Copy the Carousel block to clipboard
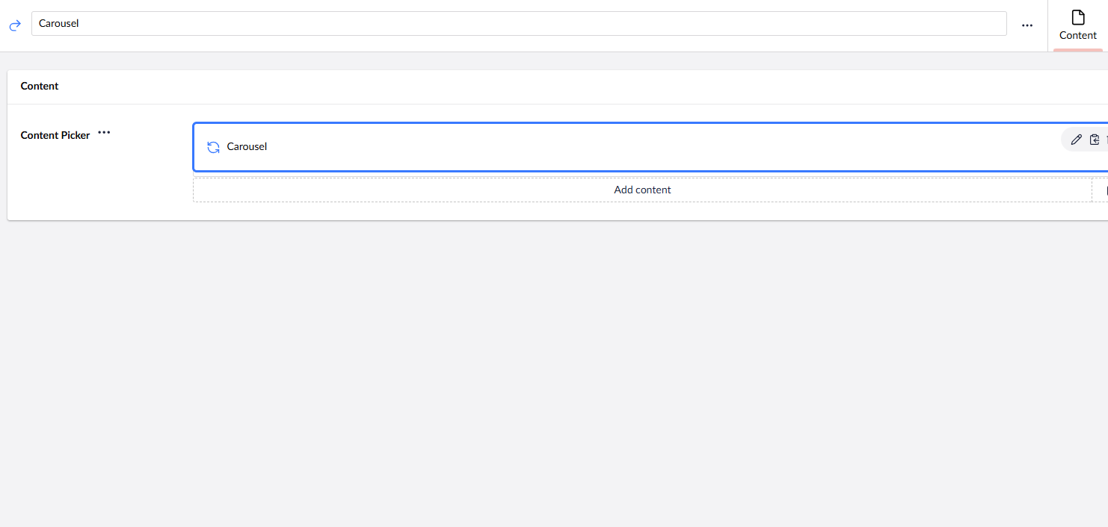Viewport: 1108px width, 527px height. [x=1095, y=140]
